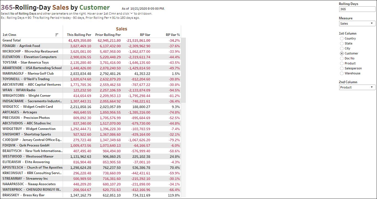The width and height of the screenshot is (377, 199).
Task: Click the RP Var % column header
Action: click(x=173, y=35)
